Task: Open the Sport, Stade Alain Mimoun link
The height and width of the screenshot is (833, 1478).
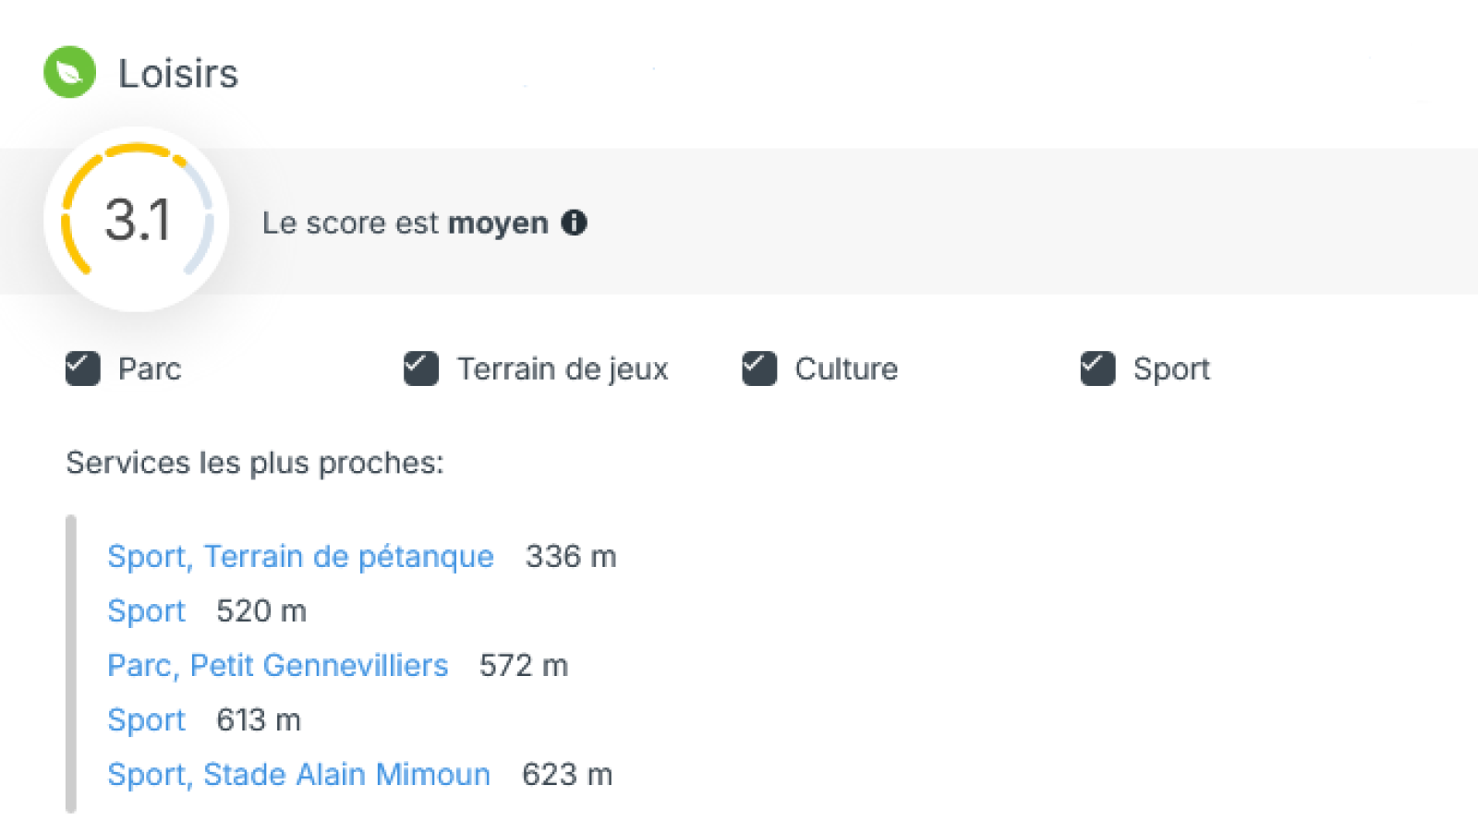Action: pos(298,774)
